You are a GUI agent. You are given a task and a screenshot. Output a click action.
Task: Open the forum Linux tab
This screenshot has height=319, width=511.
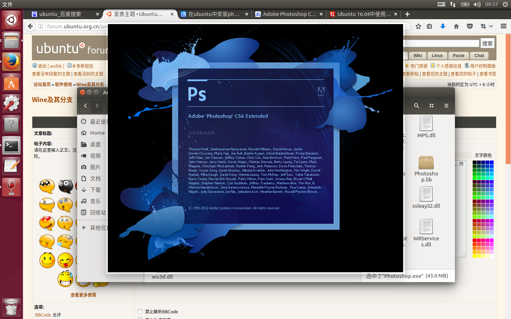coord(437,56)
